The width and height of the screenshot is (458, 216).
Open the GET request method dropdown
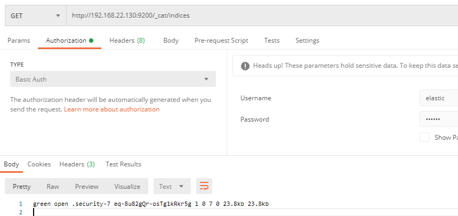36,16
